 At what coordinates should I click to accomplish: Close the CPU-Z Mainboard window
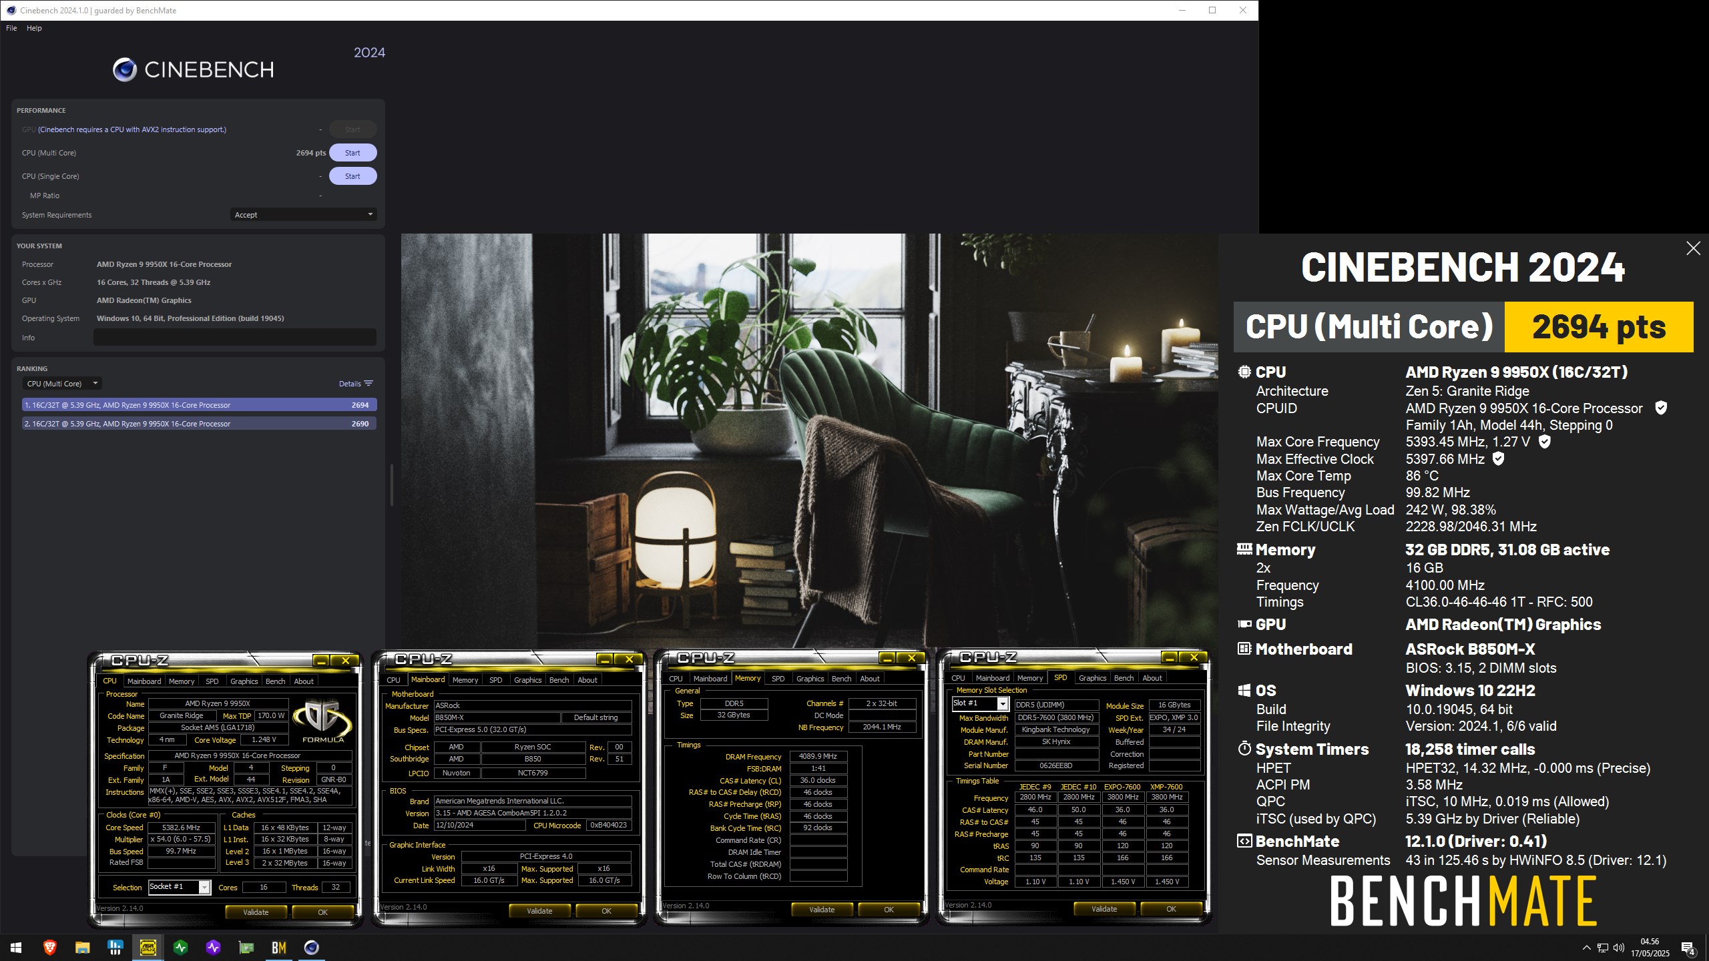click(x=629, y=659)
